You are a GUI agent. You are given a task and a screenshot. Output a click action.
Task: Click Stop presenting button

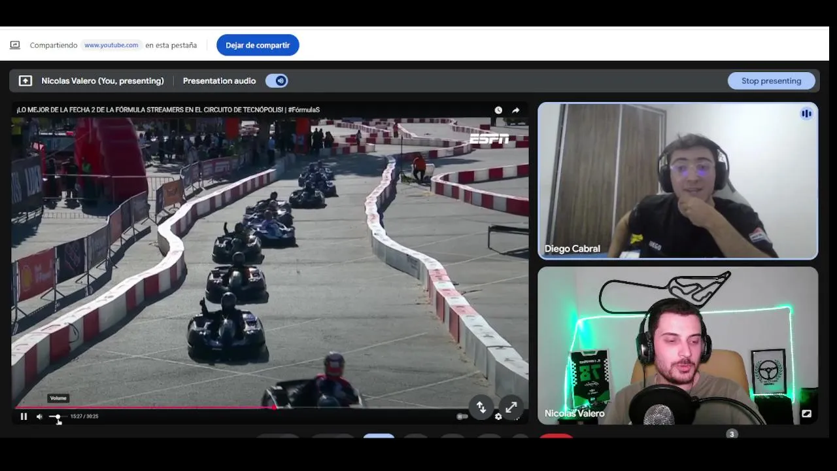tap(772, 81)
